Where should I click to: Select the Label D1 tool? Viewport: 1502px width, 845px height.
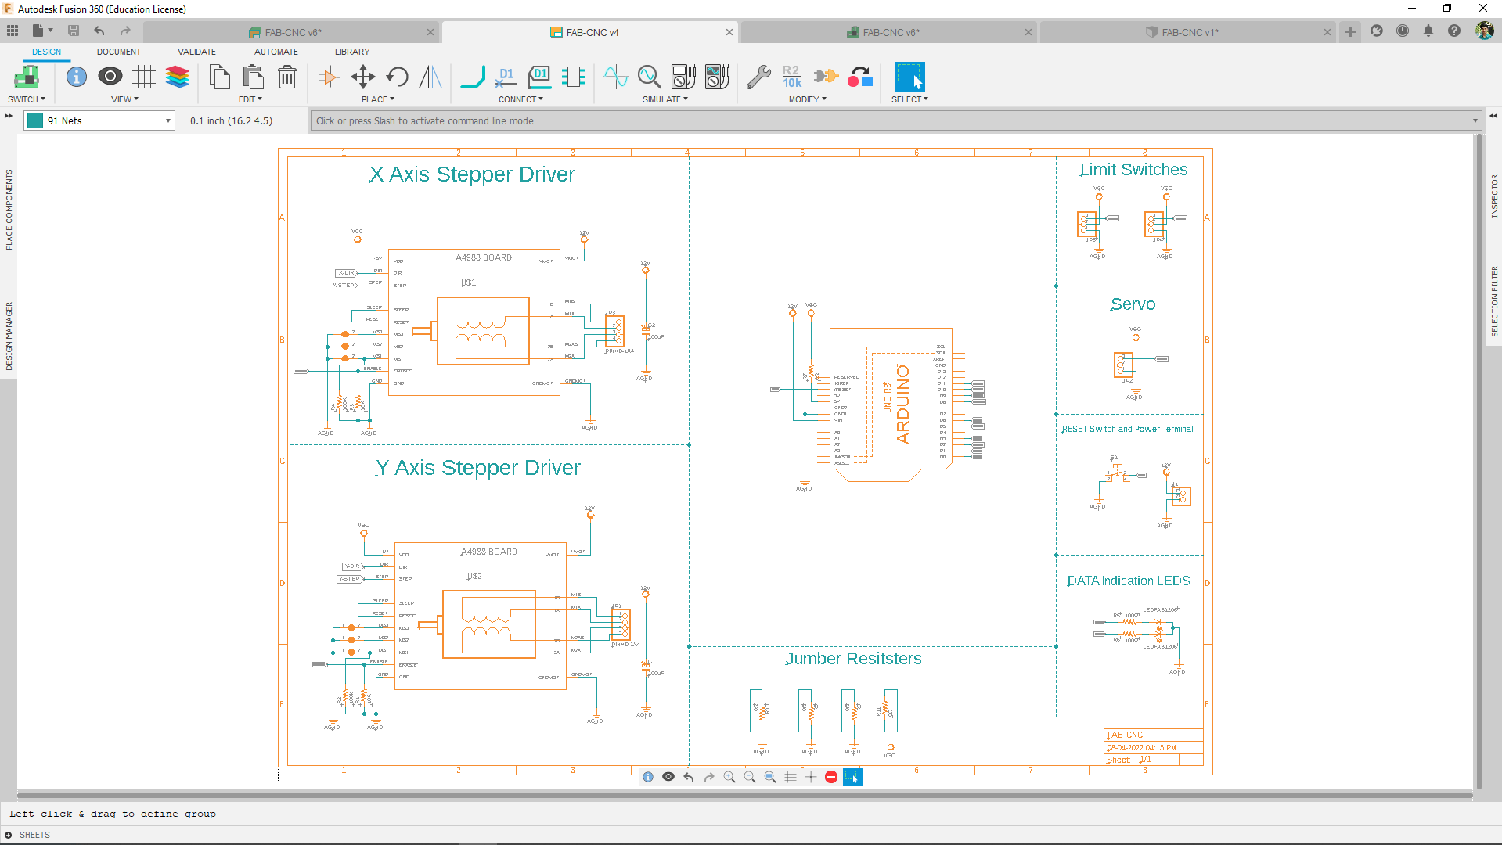click(x=540, y=77)
